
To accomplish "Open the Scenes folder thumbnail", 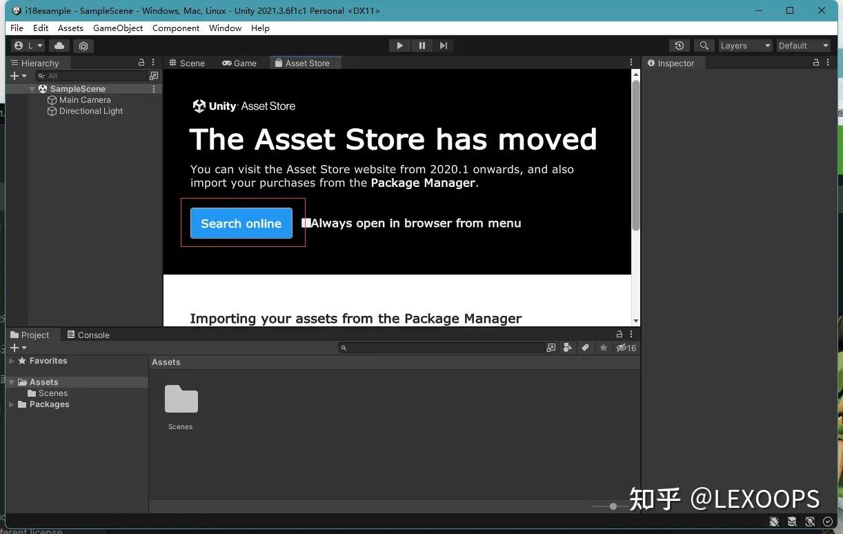I will point(181,400).
